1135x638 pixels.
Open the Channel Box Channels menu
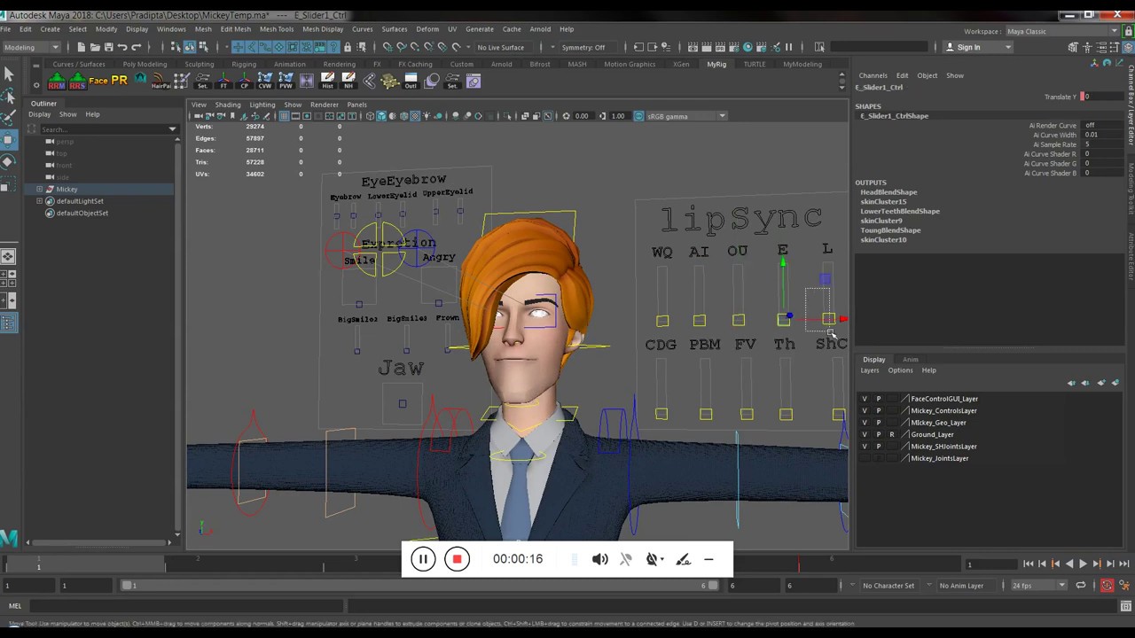(x=873, y=75)
